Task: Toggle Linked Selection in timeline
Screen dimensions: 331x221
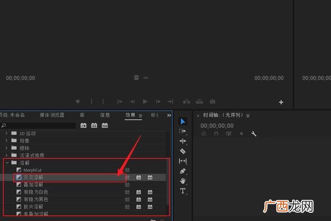Action: [229, 134]
